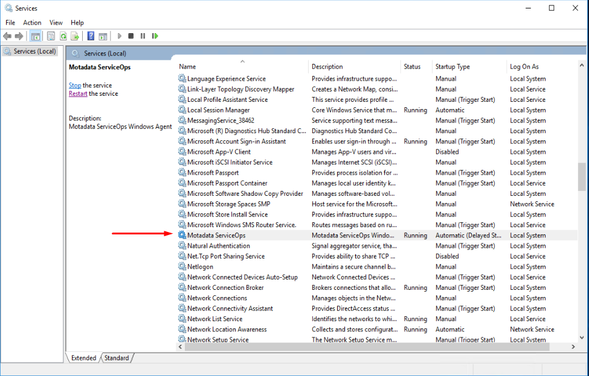
Task: Switch to the Standard tab
Action: point(117,358)
